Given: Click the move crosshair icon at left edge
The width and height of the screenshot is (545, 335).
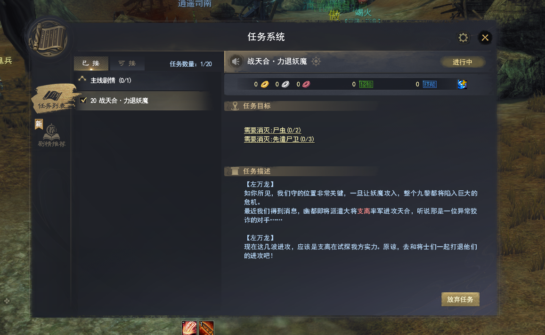Looking at the screenshot, I should coord(7,301).
